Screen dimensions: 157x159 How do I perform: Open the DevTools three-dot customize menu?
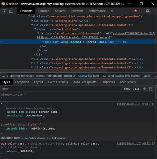tap(155, 11)
